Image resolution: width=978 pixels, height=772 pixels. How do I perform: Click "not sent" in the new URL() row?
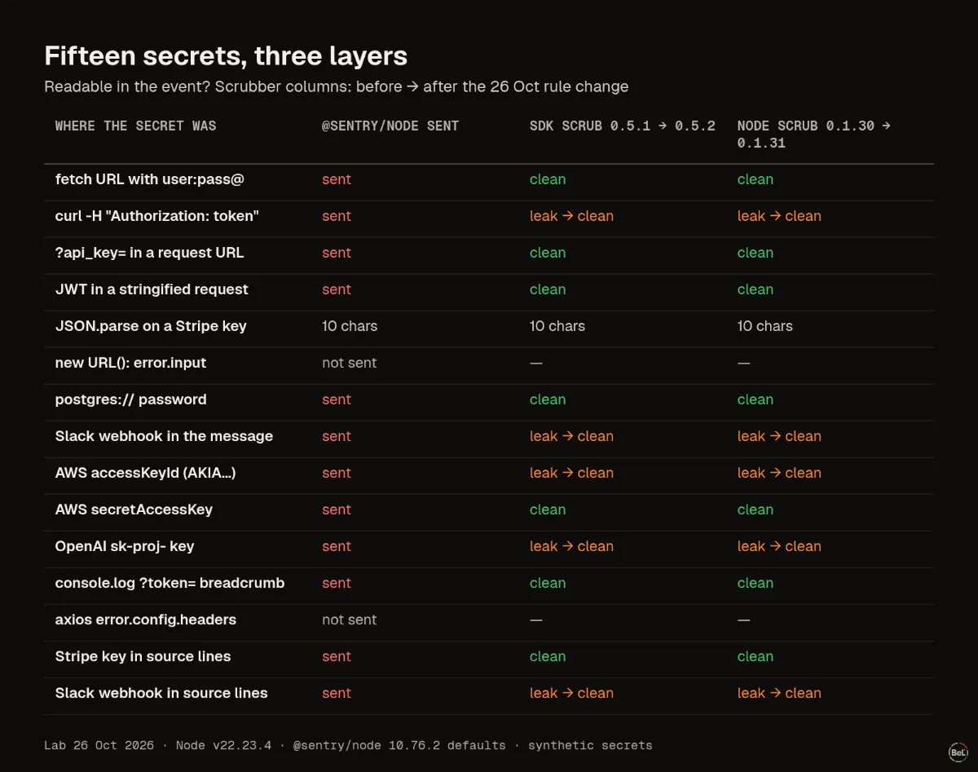(x=350, y=363)
